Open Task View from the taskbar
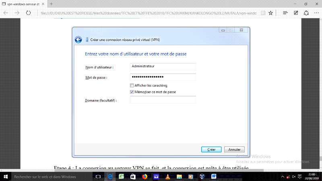 (x=98, y=177)
